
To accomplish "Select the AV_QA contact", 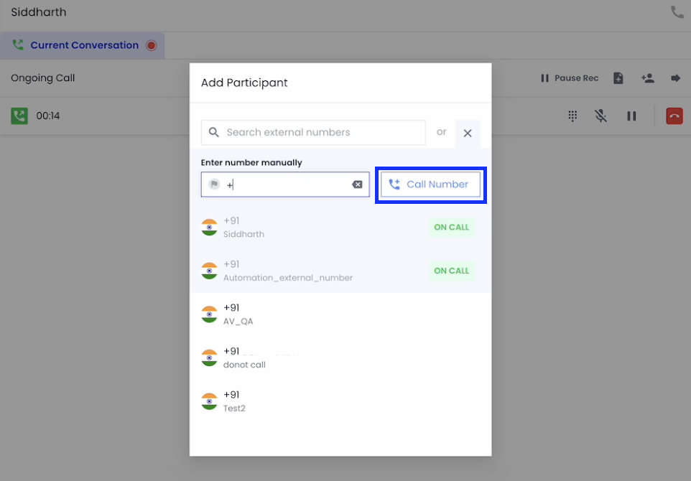I will pos(340,314).
